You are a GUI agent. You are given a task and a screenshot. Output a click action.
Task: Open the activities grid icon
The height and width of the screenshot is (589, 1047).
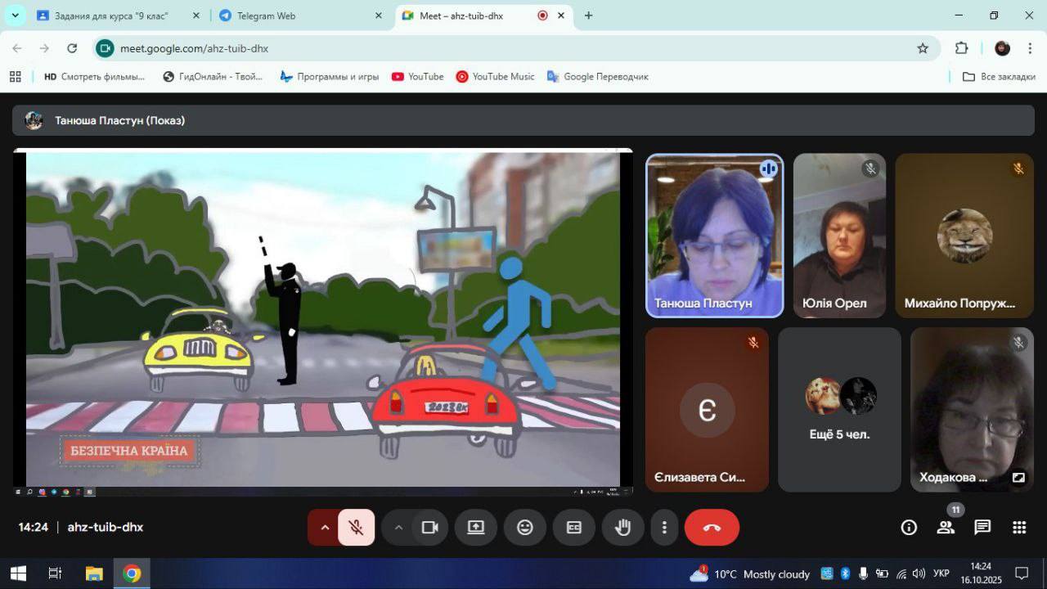[1019, 528]
